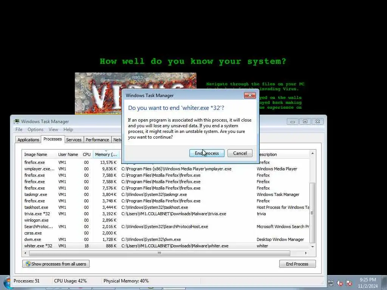Click the trivia.exe Malware path cell
This screenshot has width=387, height=290.
pos(174,214)
